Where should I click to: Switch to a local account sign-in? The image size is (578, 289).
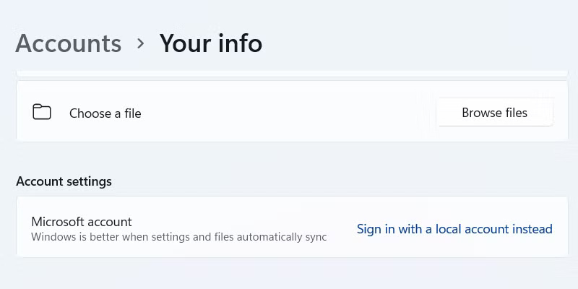pos(454,229)
